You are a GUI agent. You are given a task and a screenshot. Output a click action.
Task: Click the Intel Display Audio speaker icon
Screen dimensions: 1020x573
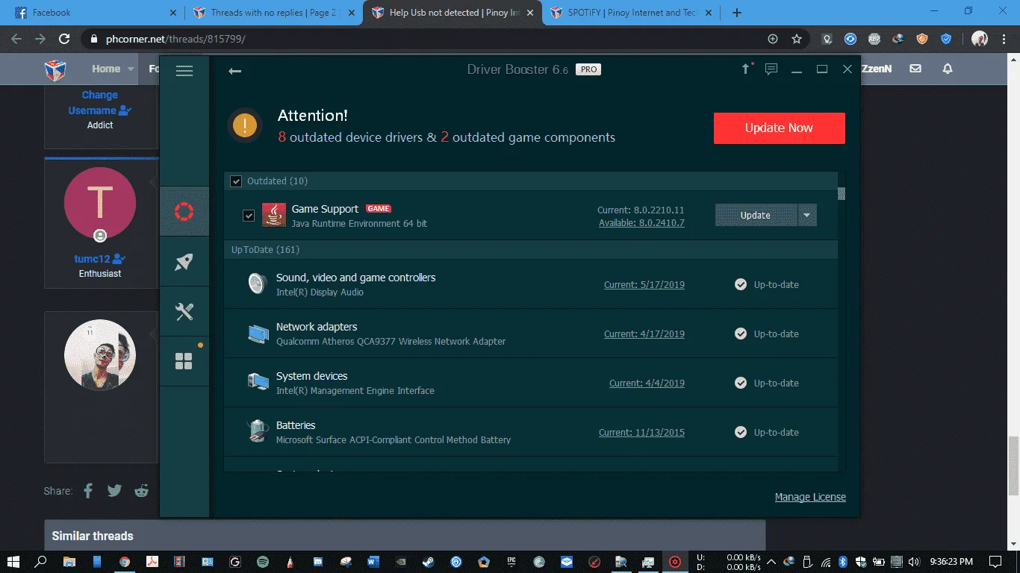[x=258, y=284]
